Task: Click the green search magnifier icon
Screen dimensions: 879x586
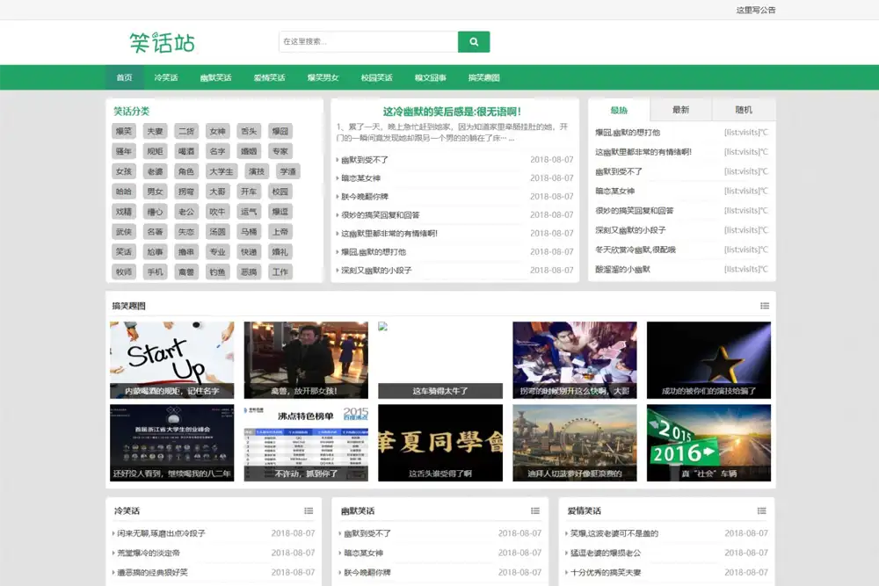Action: click(474, 41)
